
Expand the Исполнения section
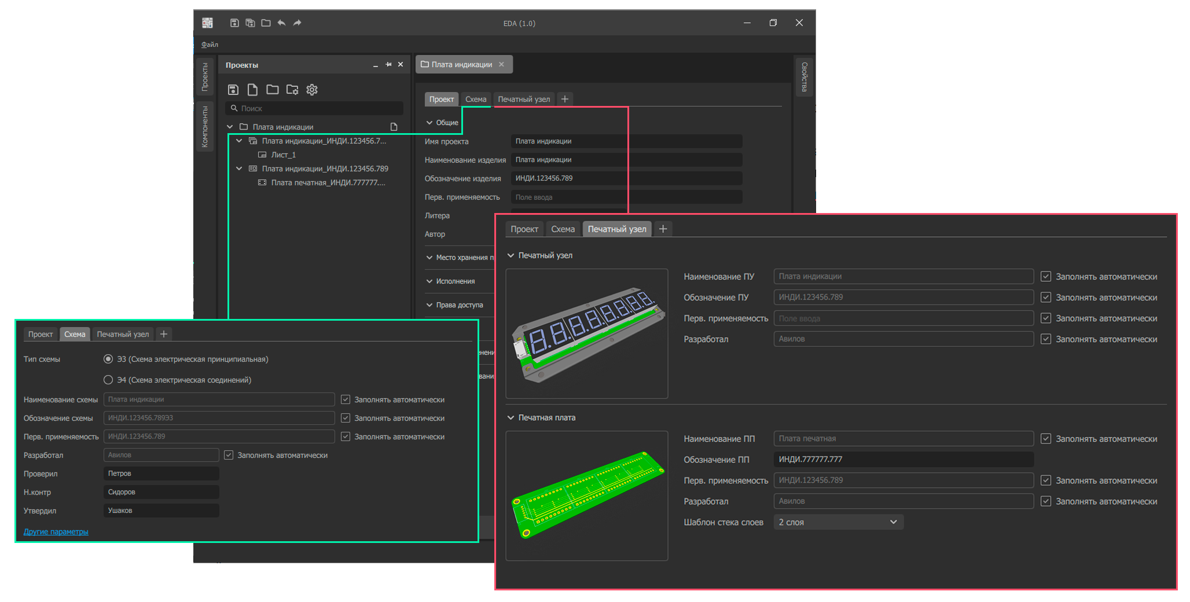tap(429, 281)
